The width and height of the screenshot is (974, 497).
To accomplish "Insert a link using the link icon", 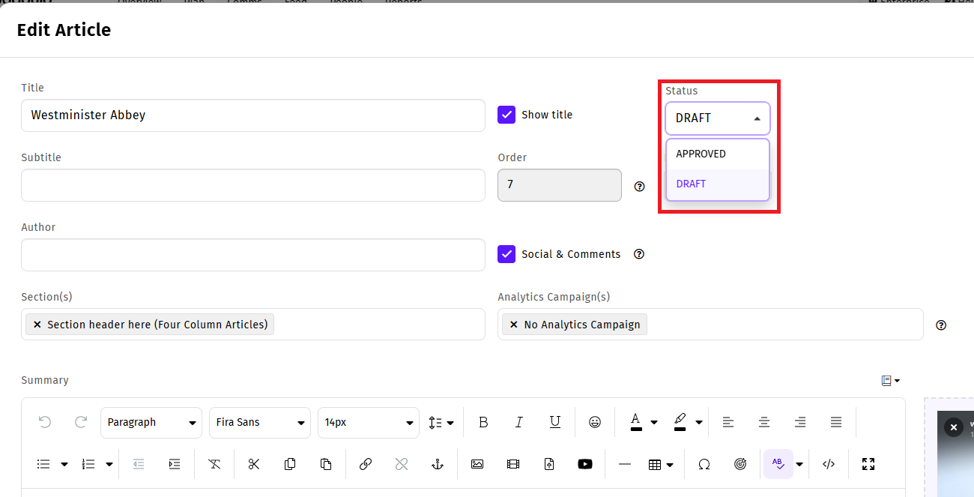I will 366,464.
